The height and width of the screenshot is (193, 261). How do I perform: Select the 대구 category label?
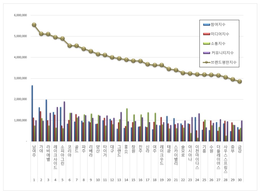112,149
